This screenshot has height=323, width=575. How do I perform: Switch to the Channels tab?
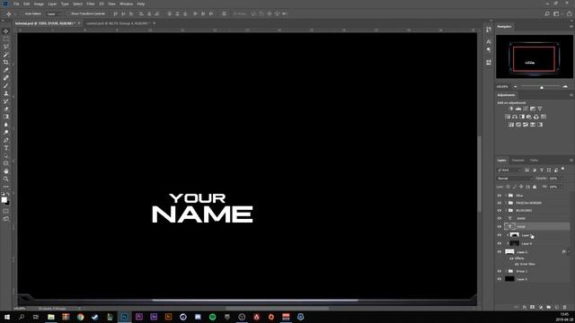(x=518, y=160)
